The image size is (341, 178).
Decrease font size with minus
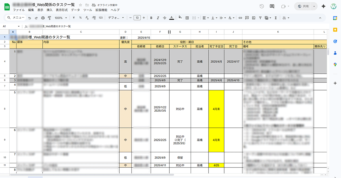click(130, 18)
